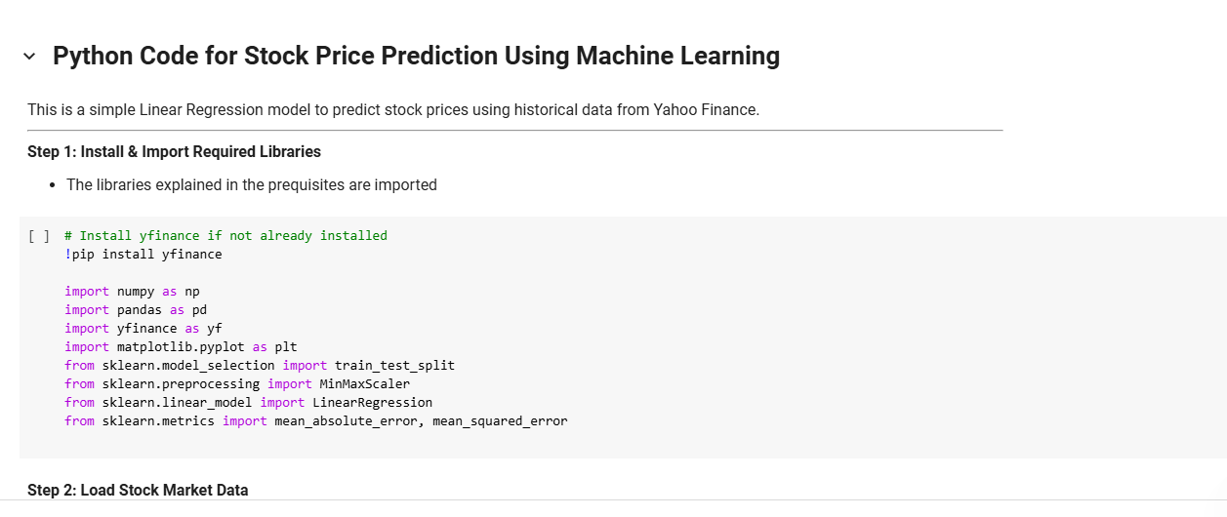Screen dimensions: 1227x517
Task: Click the MinMaxScaler import line
Action: (237, 383)
